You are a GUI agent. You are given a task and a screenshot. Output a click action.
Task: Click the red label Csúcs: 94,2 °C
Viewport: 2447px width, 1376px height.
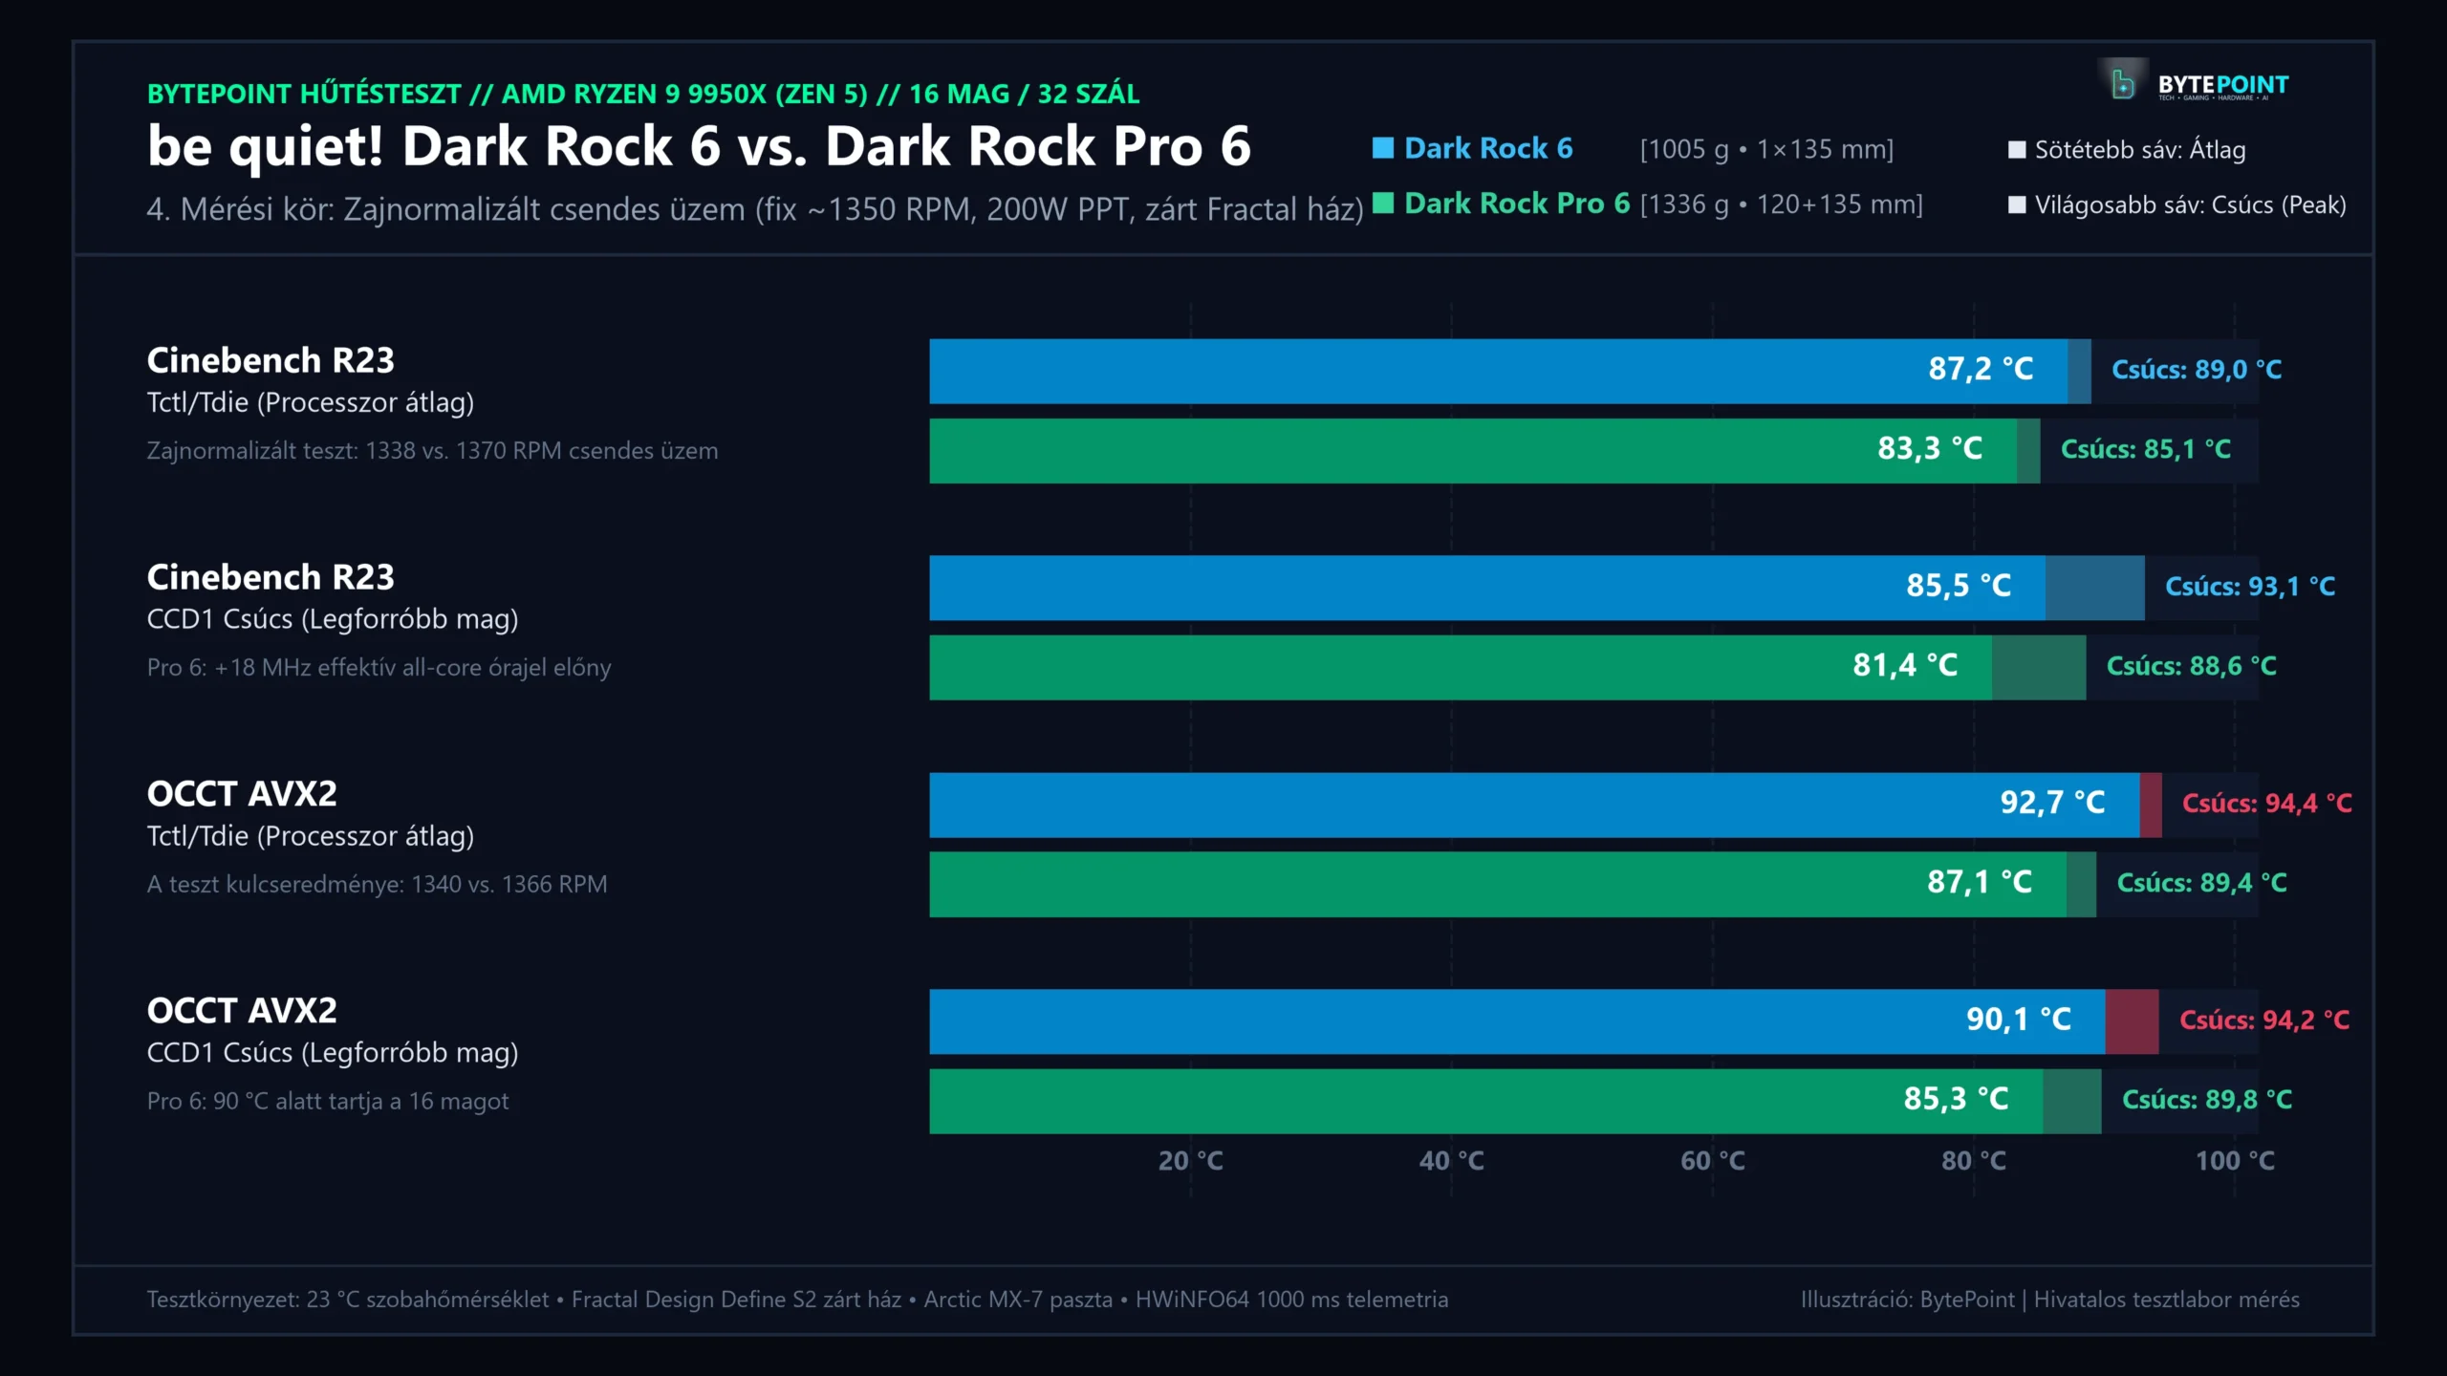tap(2264, 1021)
